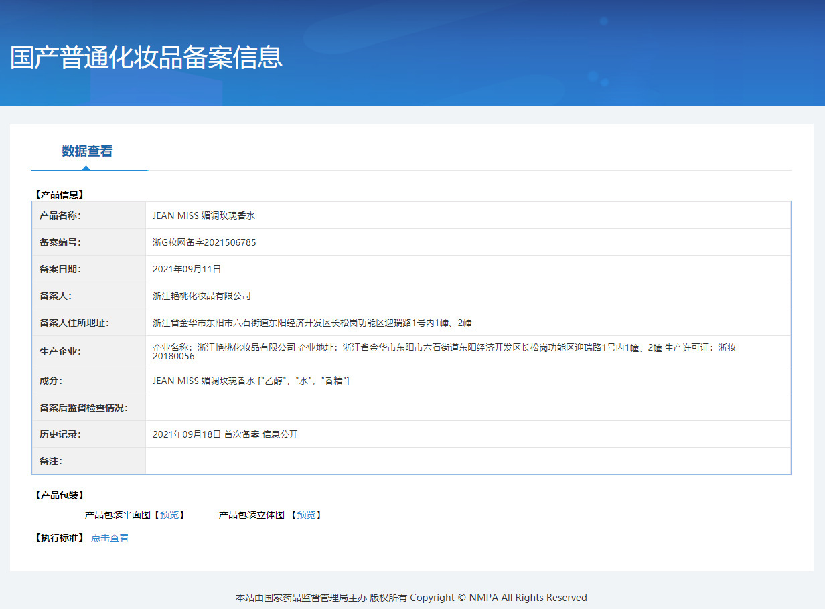
Task: Click the 成分 ingredients list
Action: click(251, 380)
